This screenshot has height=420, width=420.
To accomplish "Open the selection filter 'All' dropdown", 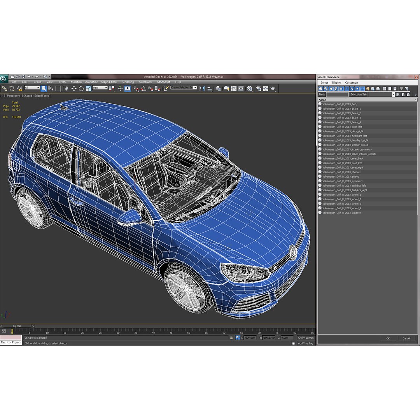I will [x=32, y=87].
